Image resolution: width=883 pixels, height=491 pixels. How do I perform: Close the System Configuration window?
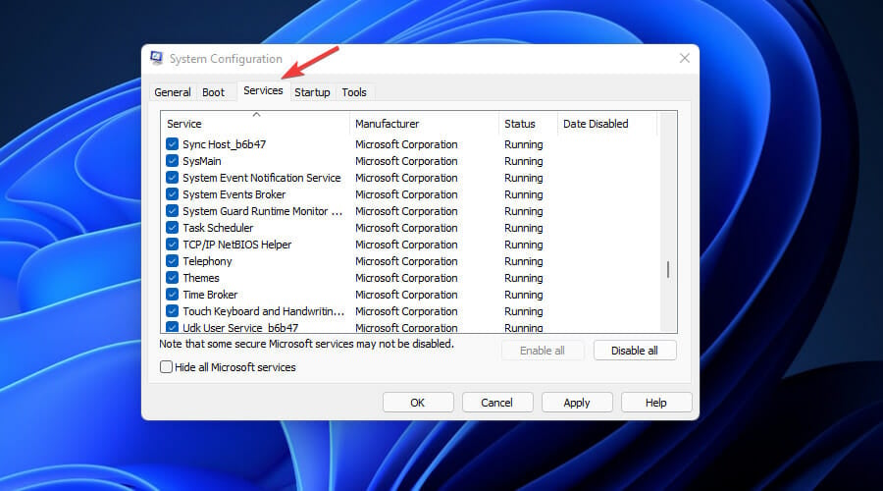tap(684, 58)
